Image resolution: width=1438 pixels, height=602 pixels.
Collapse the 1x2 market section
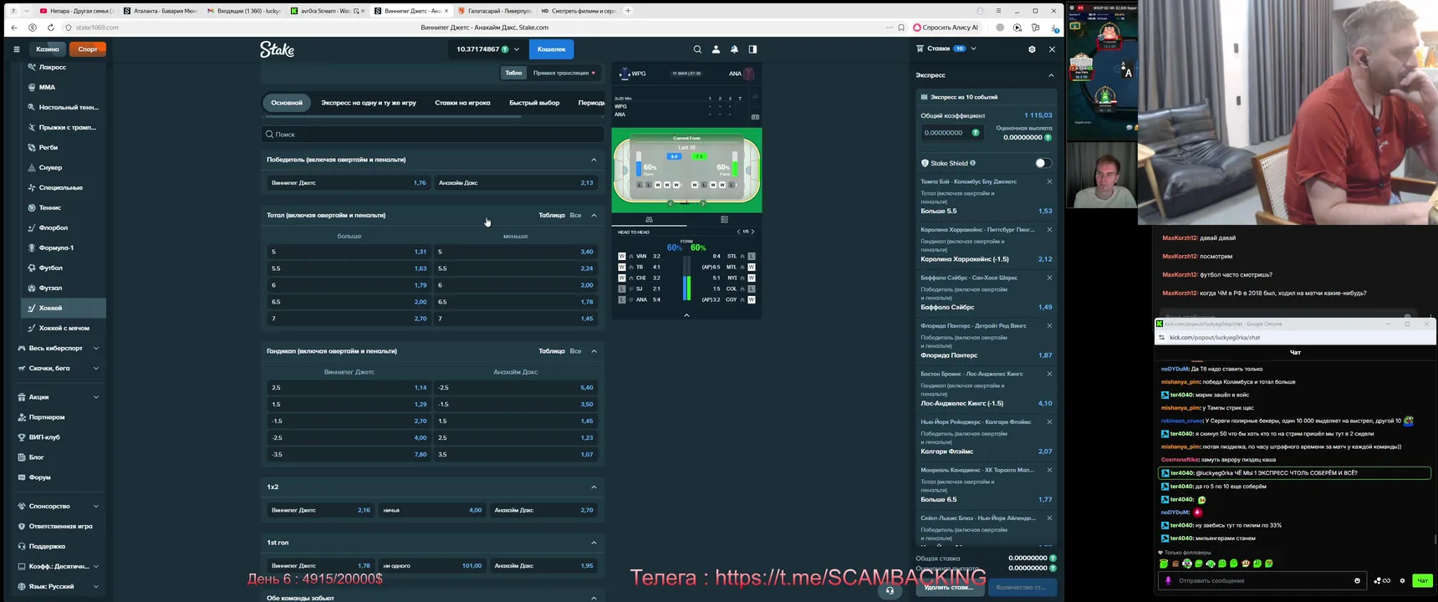594,487
